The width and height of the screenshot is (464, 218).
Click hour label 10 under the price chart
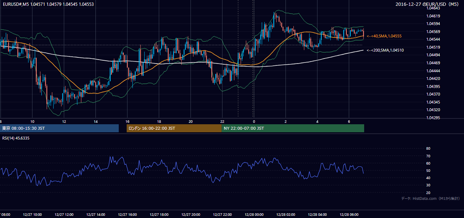click(x=32, y=121)
